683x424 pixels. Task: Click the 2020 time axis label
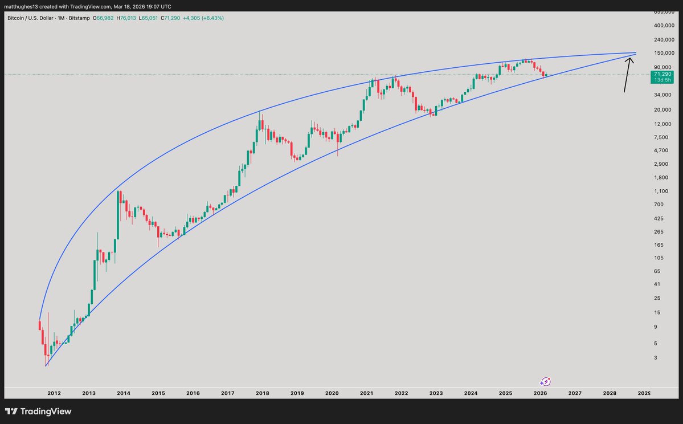coord(332,393)
